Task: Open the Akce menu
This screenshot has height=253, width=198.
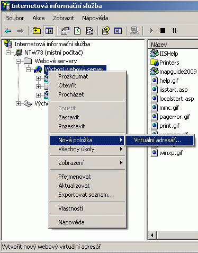Action: (39, 18)
